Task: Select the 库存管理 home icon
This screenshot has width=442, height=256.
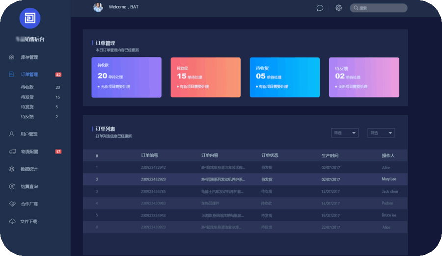Action: [12, 57]
